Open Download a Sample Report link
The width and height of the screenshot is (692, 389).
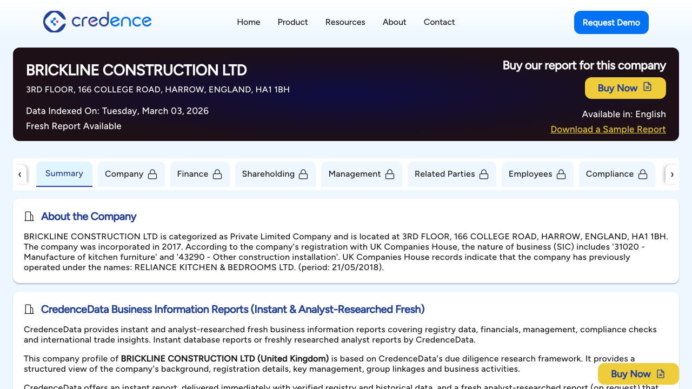[x=608, y=129]
